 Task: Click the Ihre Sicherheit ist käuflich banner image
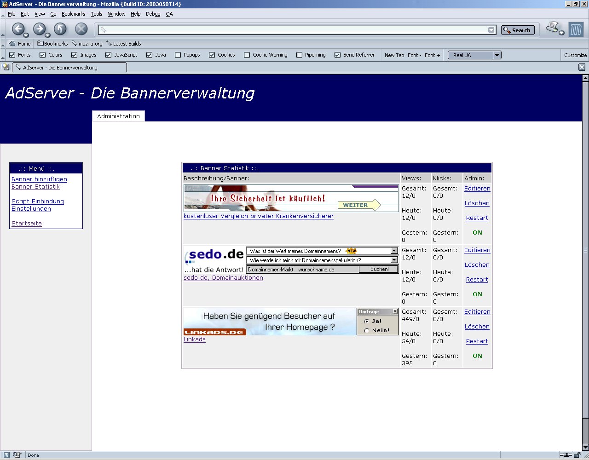point(291,198)
